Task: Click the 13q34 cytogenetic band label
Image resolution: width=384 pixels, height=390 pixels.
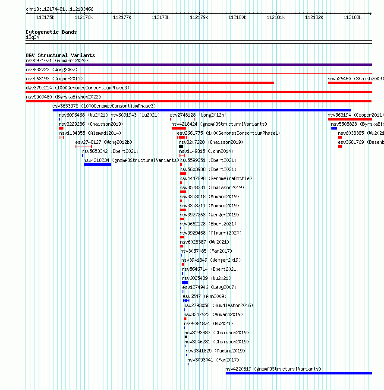Action: pyautogui.click(x=32, y=37)
